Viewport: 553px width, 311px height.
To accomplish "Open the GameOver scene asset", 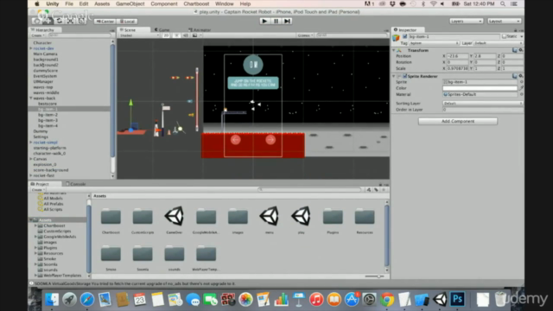I will coord(175,220).
